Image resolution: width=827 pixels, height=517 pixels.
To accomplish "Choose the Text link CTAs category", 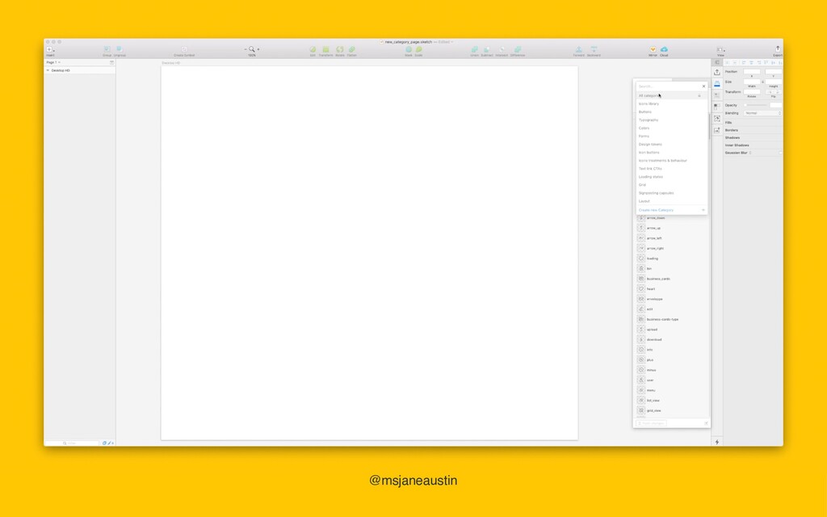I will pos(670,169).
